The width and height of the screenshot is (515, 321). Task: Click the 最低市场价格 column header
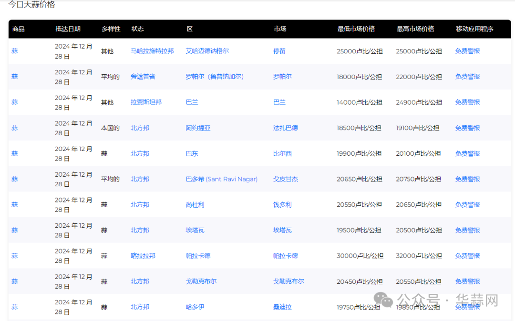click(356, 29)
